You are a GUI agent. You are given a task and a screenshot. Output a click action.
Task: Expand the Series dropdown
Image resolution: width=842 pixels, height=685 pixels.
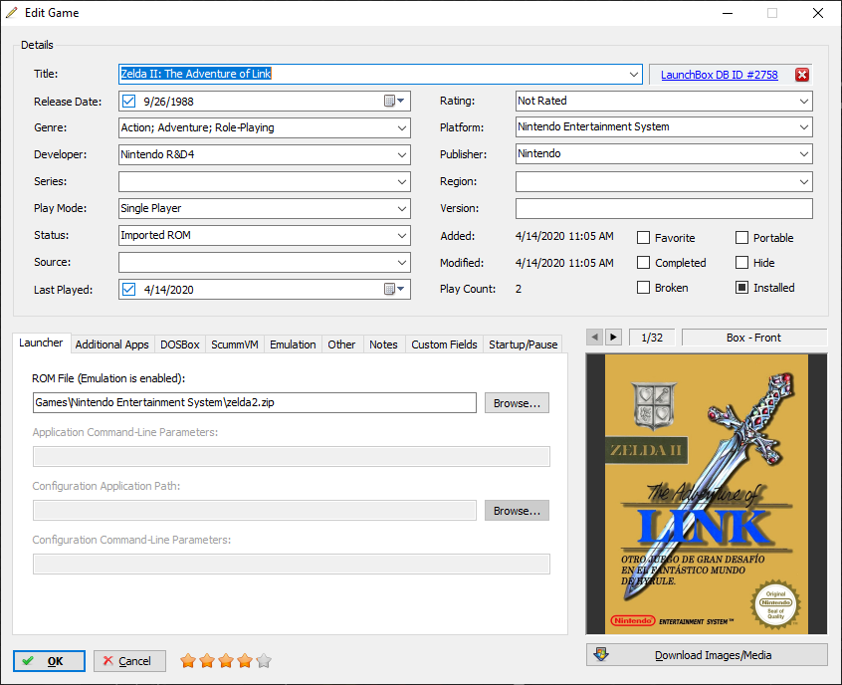(402, 181)
